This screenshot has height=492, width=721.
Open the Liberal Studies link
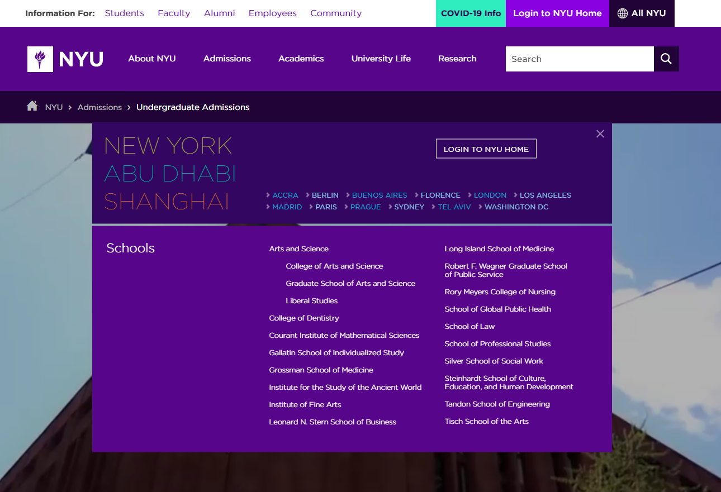pos(312,301)
